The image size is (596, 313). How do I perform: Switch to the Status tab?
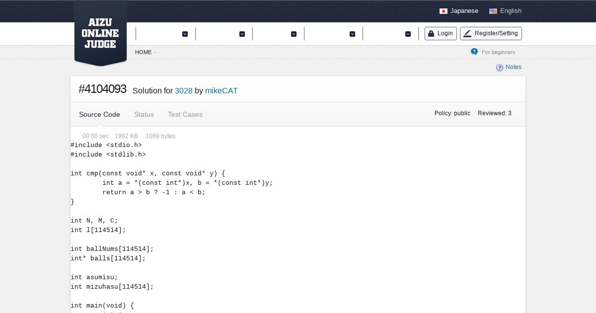(144, 114)
